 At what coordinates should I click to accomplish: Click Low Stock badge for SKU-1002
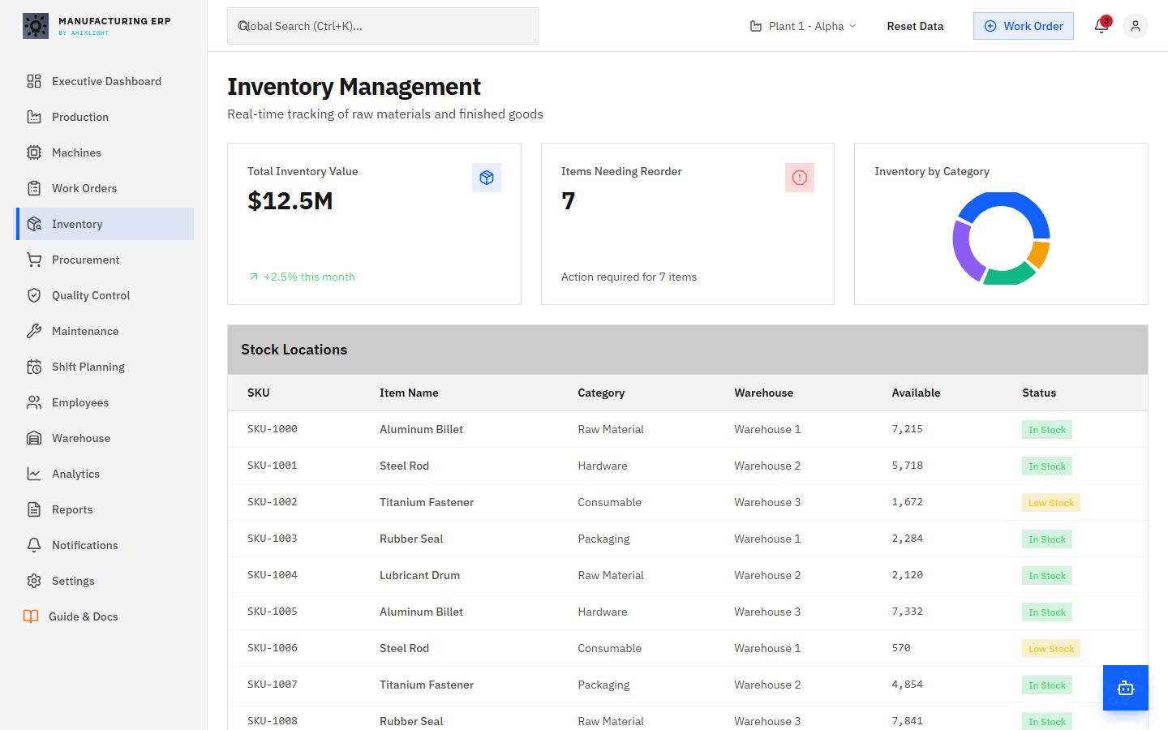pyautogui.click(x=1051, y=503)
